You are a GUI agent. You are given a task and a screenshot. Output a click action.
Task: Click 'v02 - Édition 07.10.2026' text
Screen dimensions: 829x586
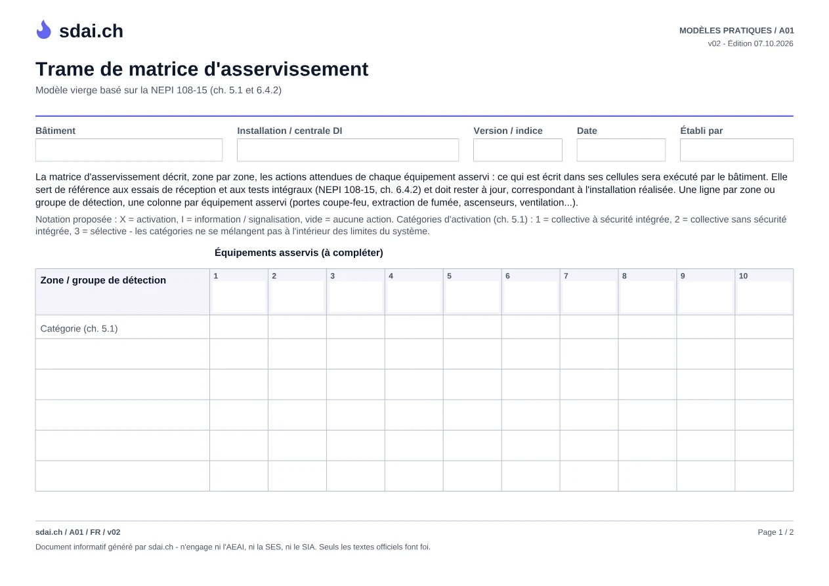750,43
